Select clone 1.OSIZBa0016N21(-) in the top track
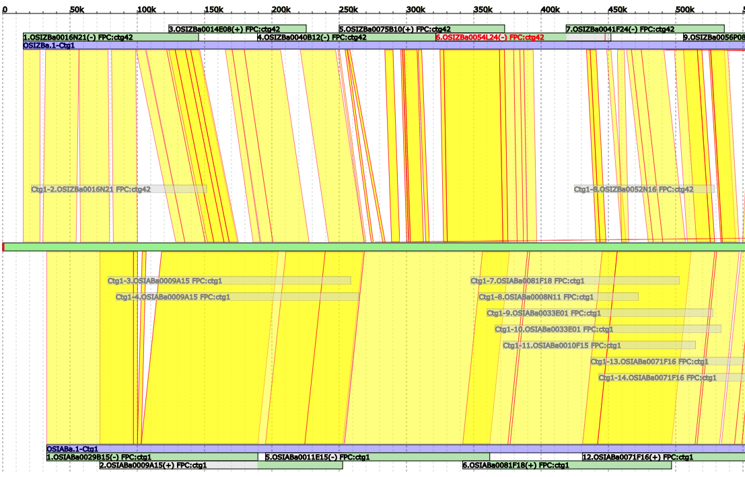Viewport: 745px width, 477px height. click(x=77, y=38)
